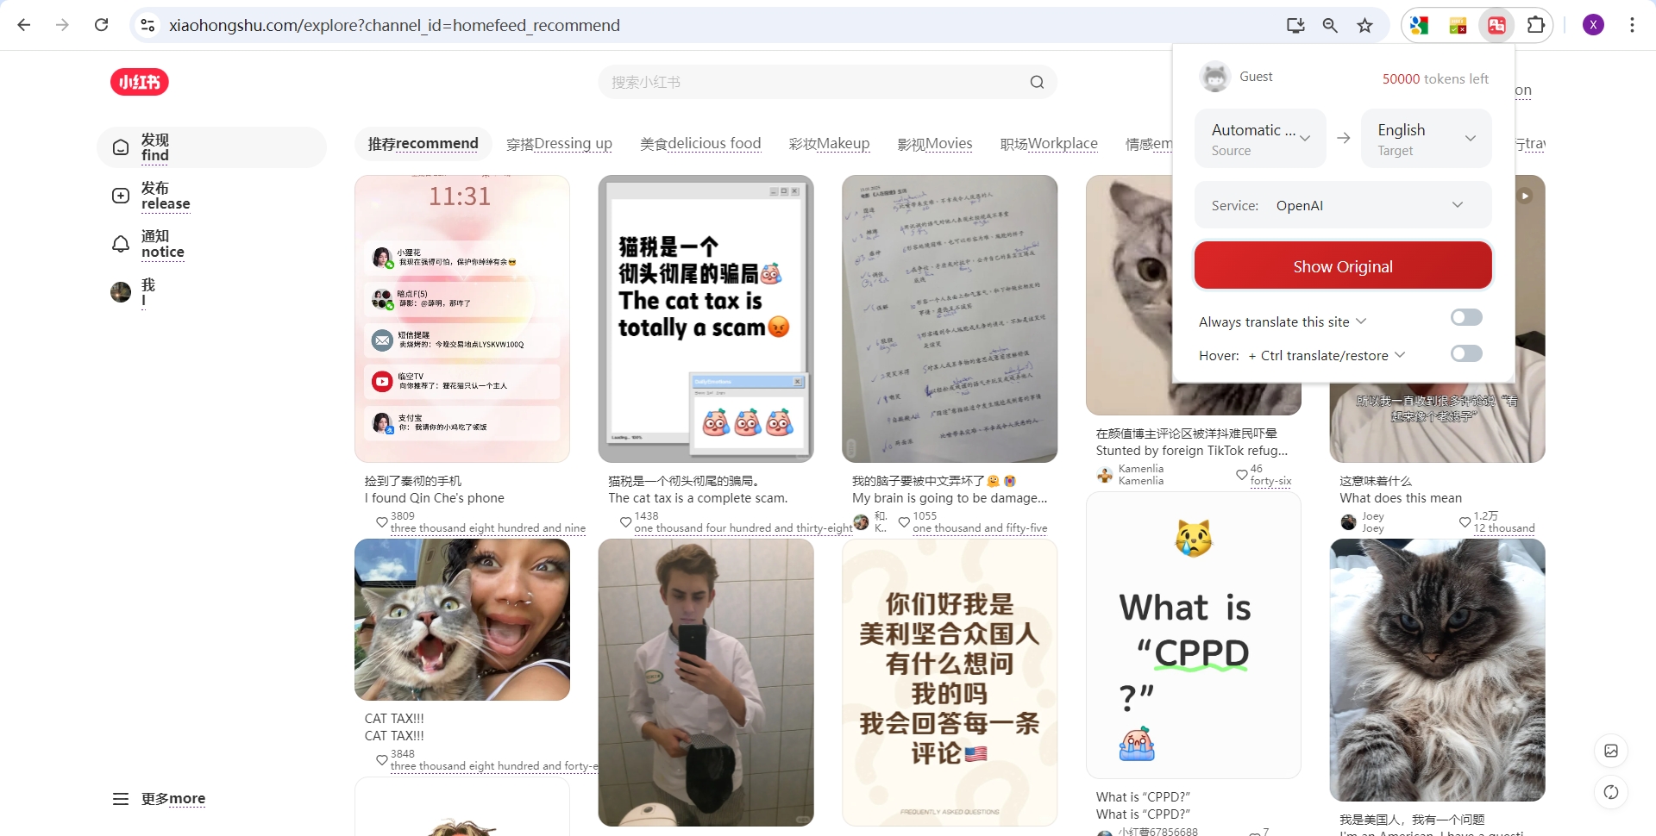Like Joey's post heart icon

coord(1465,521)
